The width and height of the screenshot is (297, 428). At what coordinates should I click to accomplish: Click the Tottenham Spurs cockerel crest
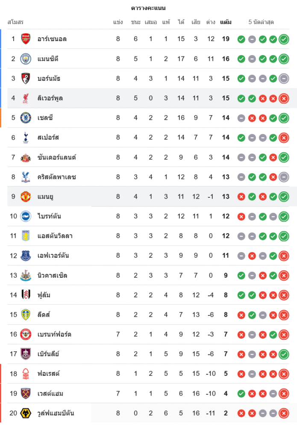click(x=26, y=137)
